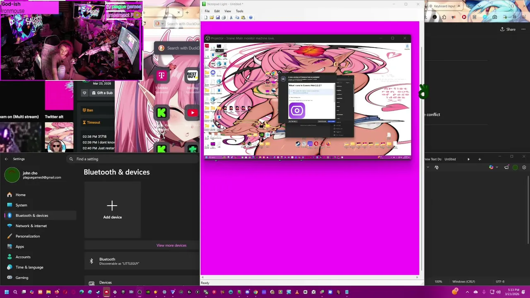Viewport: 530px width, 298px height.
Task: Click green account circle in dark Notepad
Action: pos(515,167)
